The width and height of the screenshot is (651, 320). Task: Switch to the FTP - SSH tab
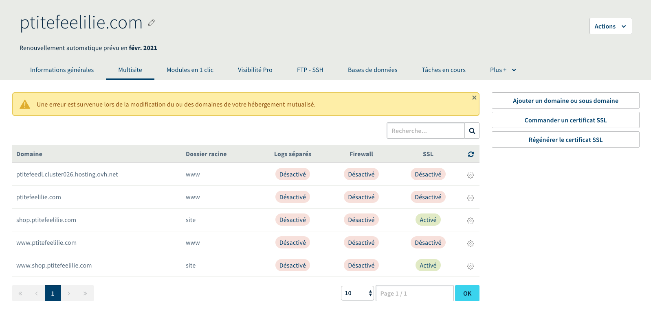coord(310,70)
